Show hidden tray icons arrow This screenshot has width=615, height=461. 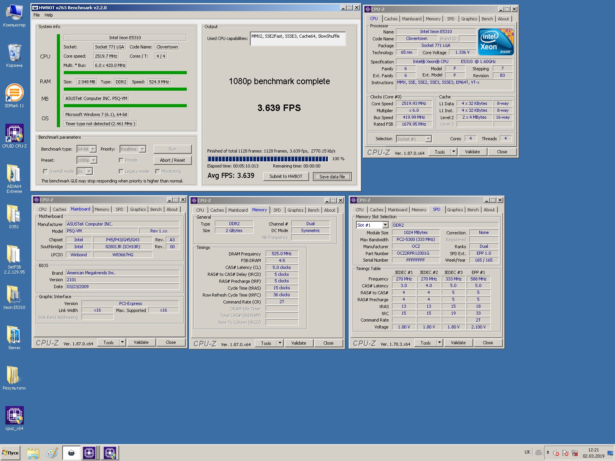[548, 453]
